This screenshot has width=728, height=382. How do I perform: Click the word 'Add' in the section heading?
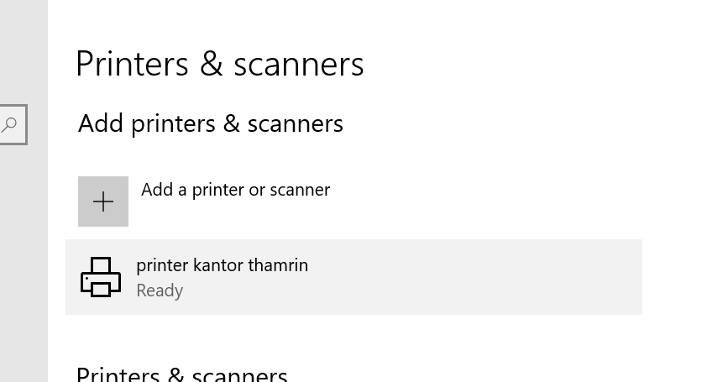pos(101,123)
